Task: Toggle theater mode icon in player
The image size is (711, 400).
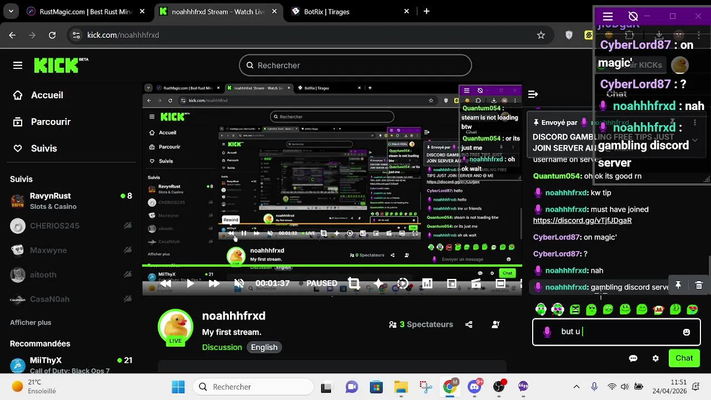Action: point(500,283)
